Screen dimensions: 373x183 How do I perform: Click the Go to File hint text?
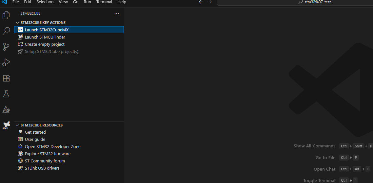325,158
